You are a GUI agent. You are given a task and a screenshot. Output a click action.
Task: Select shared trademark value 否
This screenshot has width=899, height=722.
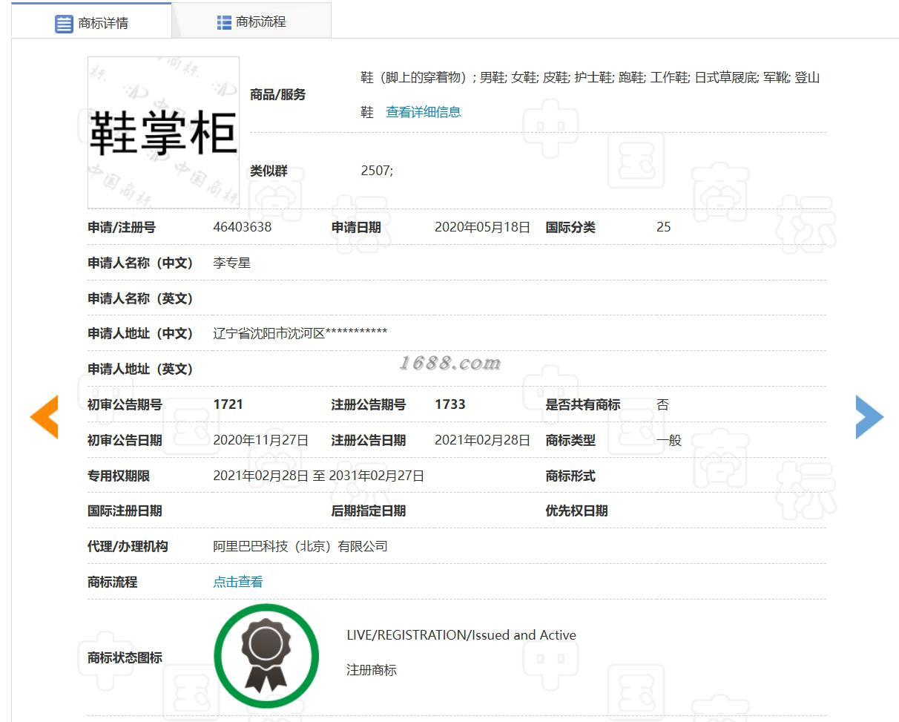pyautogui.click(x=663, y=404)
